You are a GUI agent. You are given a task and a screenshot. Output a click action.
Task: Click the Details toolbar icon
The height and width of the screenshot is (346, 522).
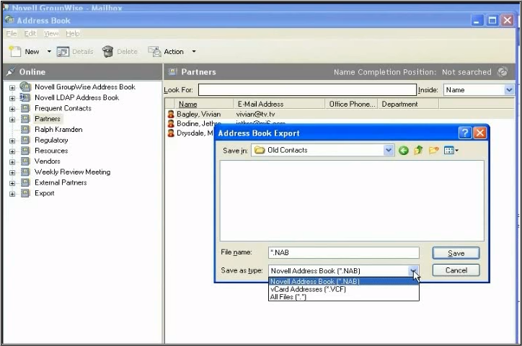click(x=63, y=52)
